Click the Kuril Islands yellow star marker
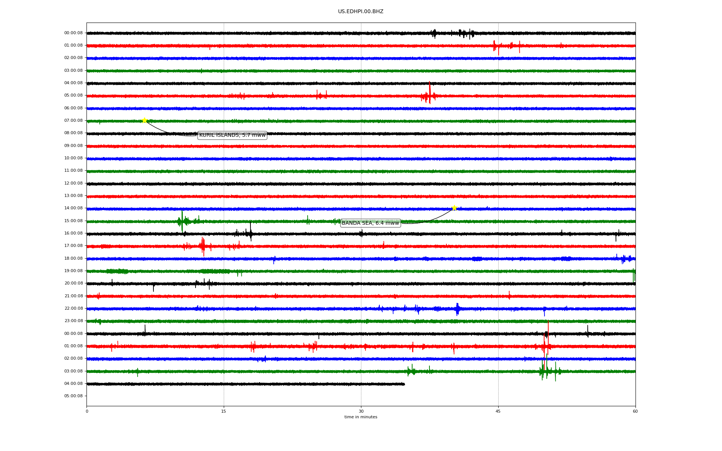The height and width of the screenshot is (451, 722). [x=144, y=120]
